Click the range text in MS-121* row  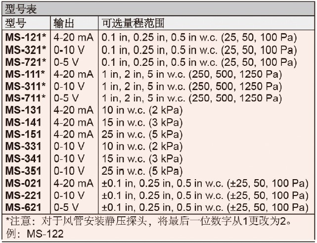pos(199,38)
